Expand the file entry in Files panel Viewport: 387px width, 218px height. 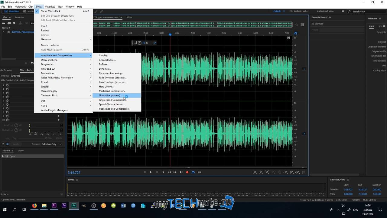click(3, 32)
